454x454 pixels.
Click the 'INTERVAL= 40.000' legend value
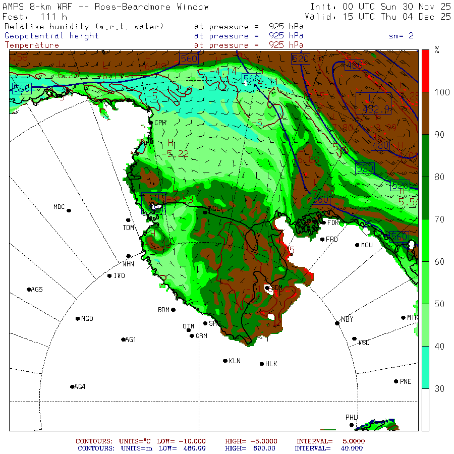(328, 448)
